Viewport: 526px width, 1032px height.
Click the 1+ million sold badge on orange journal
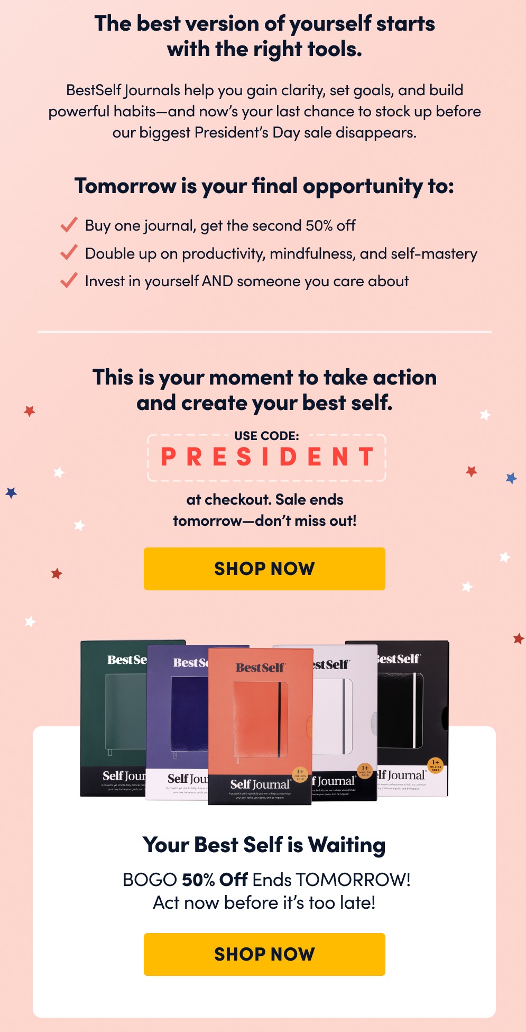pyautogui.click(x=300, y=775)
